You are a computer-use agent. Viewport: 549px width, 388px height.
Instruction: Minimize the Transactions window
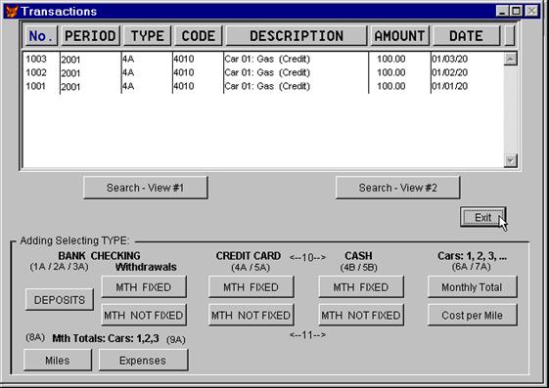[502, 11]
